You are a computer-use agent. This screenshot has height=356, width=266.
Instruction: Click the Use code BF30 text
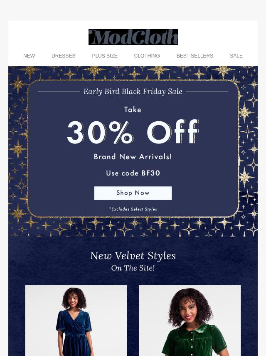point(133,173)
